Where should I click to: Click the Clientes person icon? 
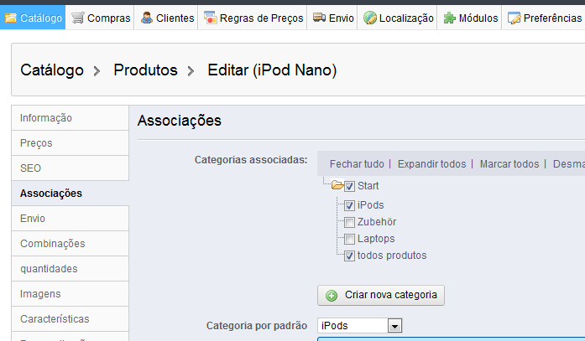[x=146, y=18]
